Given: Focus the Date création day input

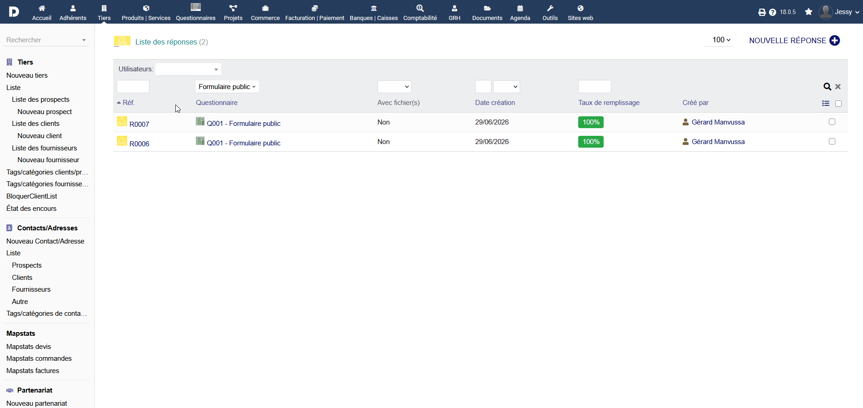Looking at the screenshot, I should tap(483, 87).
